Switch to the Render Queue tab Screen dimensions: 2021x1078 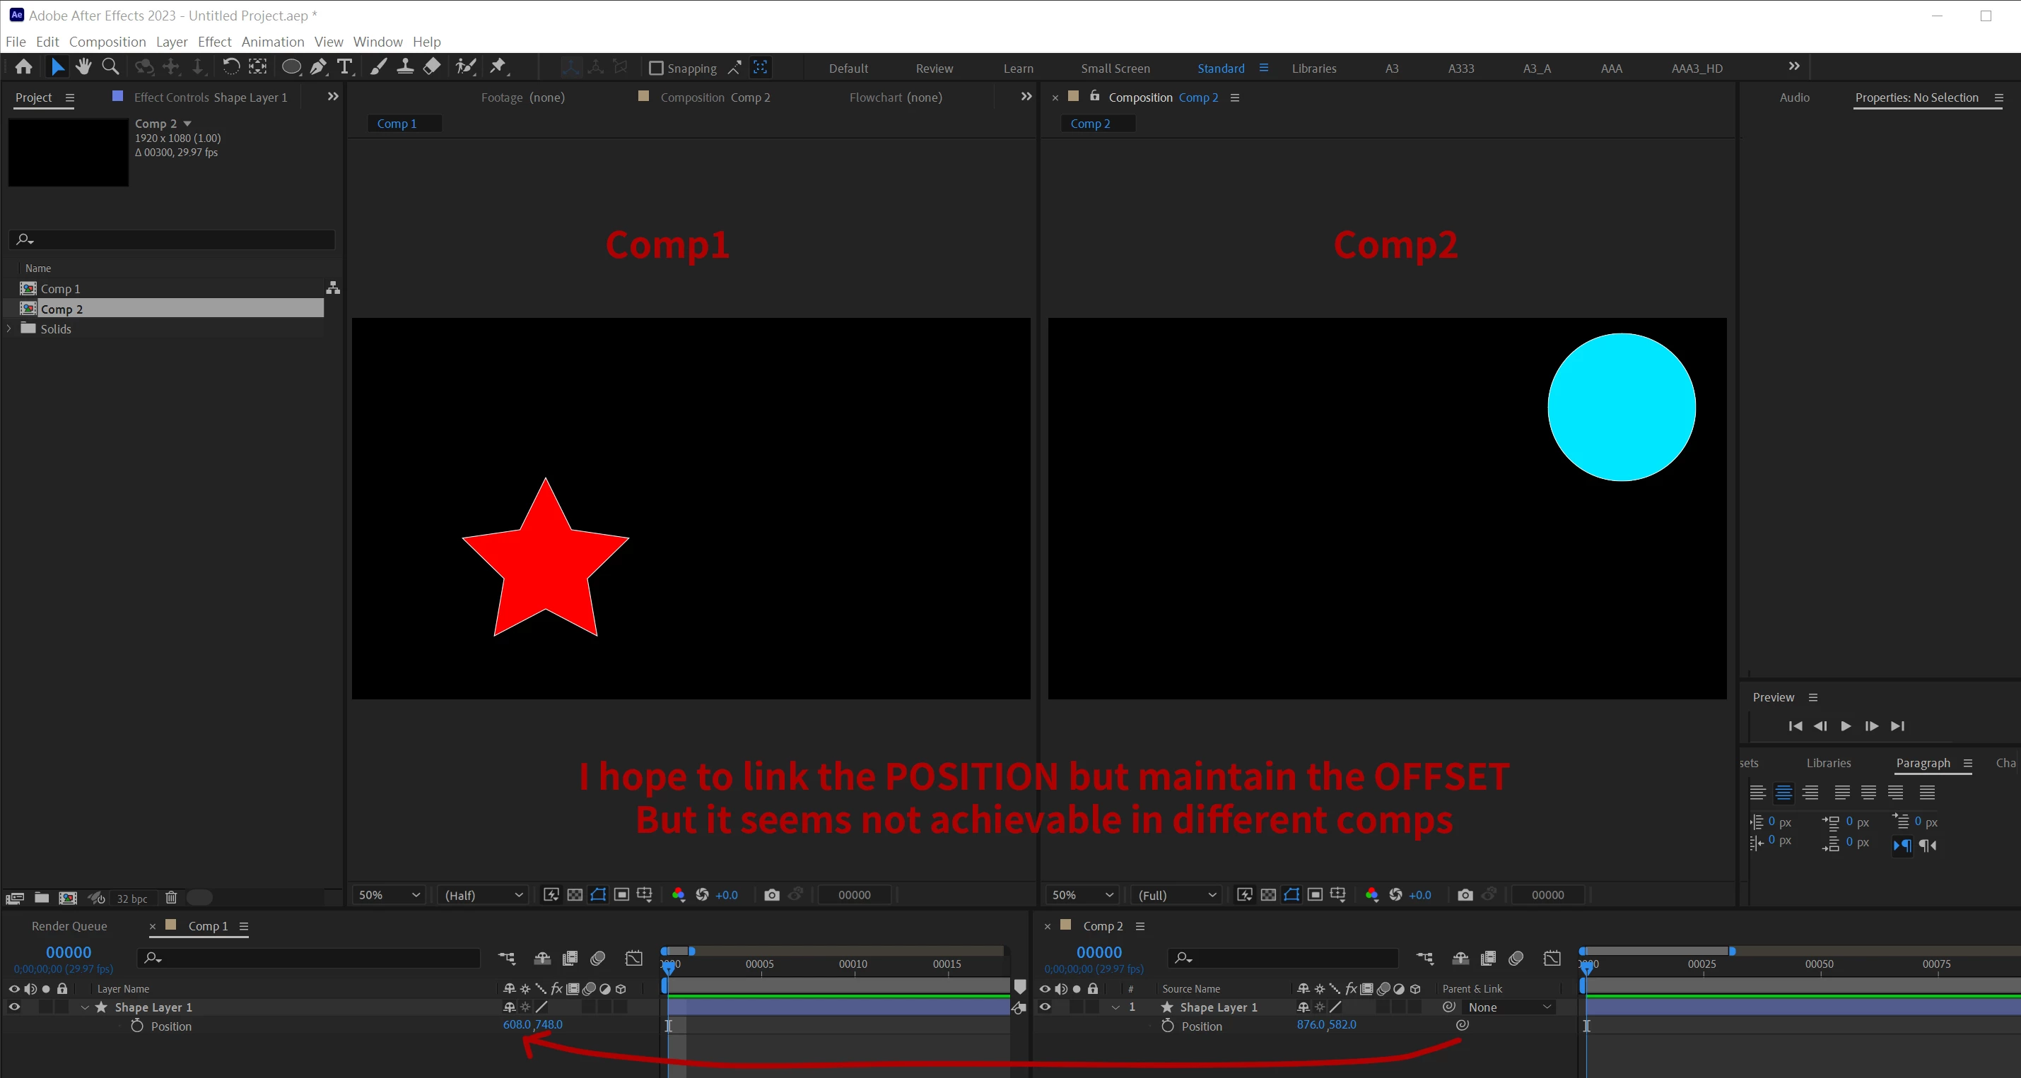click(69, 926)
